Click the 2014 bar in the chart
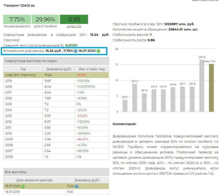Image resolution: width=224 pixels, height=195 pixels. (154, 100)
